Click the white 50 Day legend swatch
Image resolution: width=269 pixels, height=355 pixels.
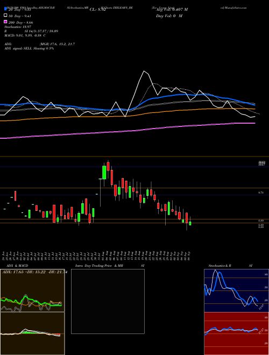pyautogui.click(x=5, y=16)
